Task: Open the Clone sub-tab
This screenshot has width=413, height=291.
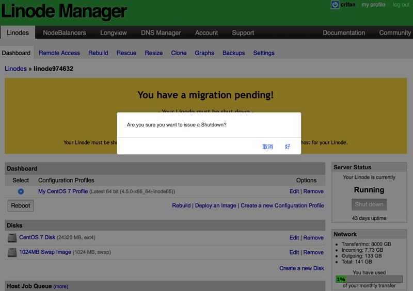Action: coord(179,53)
